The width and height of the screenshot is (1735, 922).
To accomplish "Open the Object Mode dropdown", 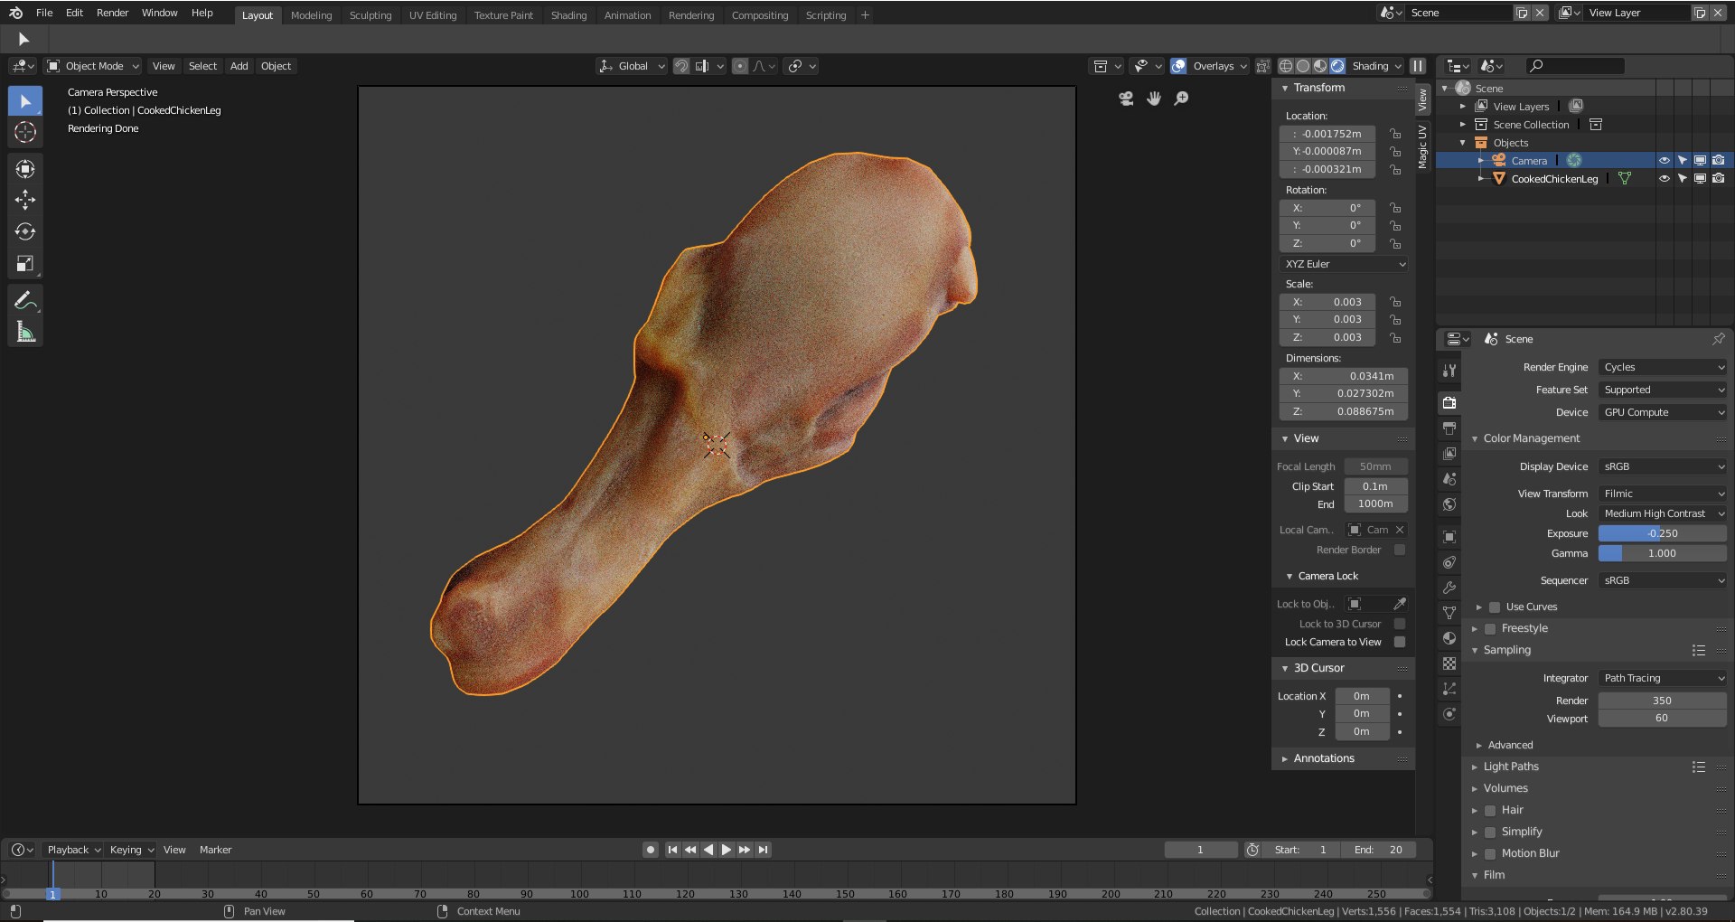I will pos(93,66).
